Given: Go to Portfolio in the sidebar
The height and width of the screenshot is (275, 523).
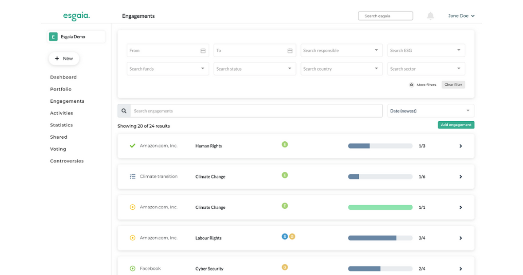Looking at the screenshot, I should coord(61,89).
